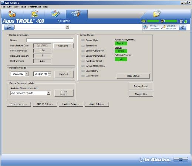Viewport: 192px width, 166px height.
Task: Click the PC clock computer icon
Action: point(145,27)
